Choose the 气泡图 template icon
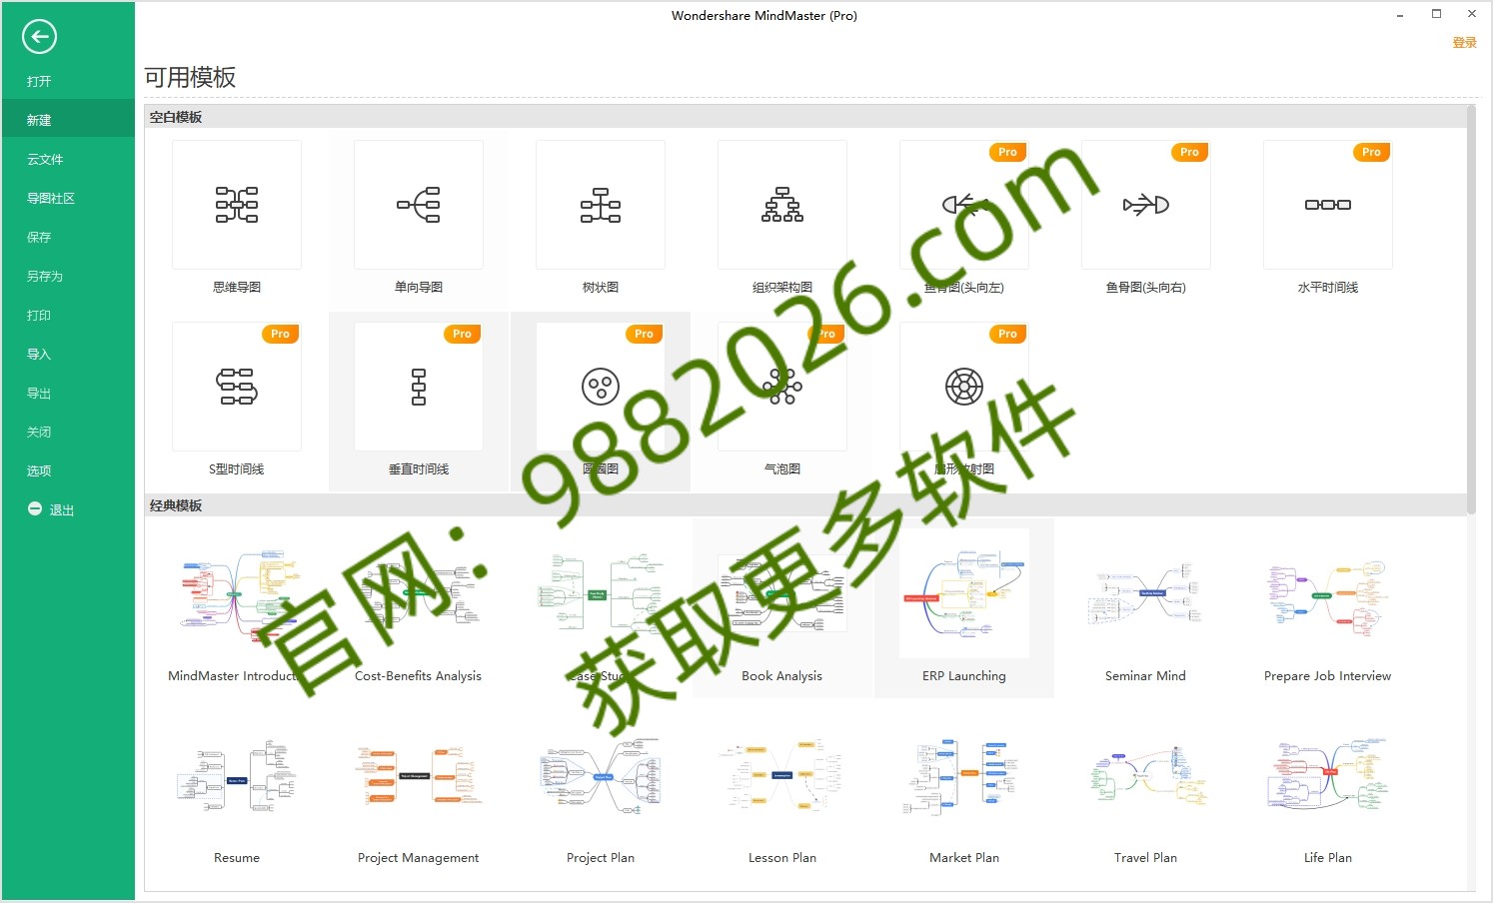The image size is (1493, 903). (782, 387)
